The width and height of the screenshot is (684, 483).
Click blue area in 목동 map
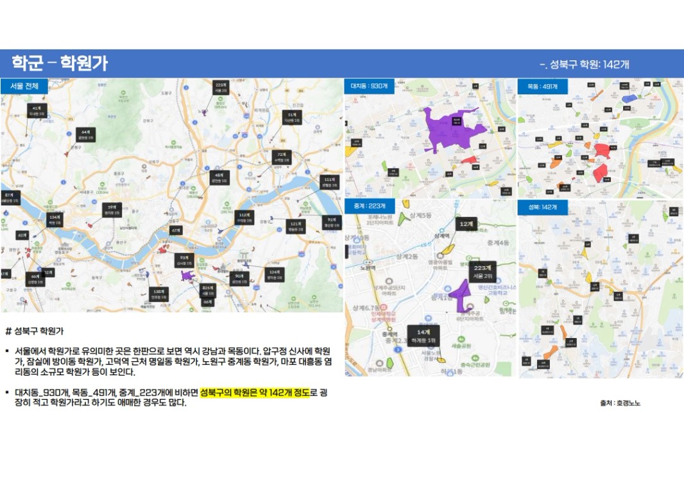pos(629,99)
